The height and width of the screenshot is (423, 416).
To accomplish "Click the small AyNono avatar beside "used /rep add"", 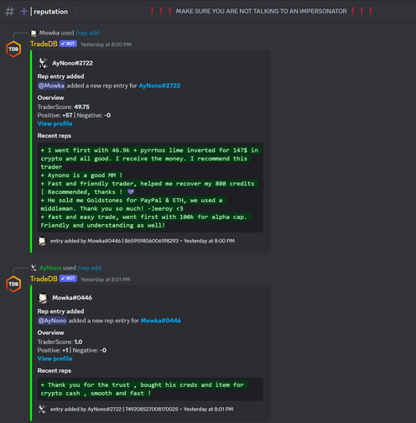I will (34, 268).
